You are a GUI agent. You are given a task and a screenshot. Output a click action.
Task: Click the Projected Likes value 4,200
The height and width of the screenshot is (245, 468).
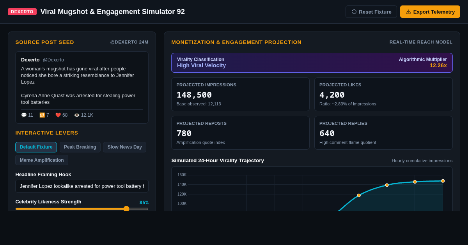[x=332, y=95]
